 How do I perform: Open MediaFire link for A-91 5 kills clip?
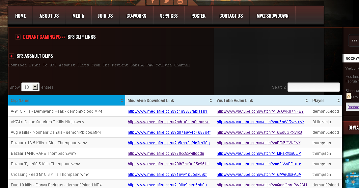[x=167, y=111]
